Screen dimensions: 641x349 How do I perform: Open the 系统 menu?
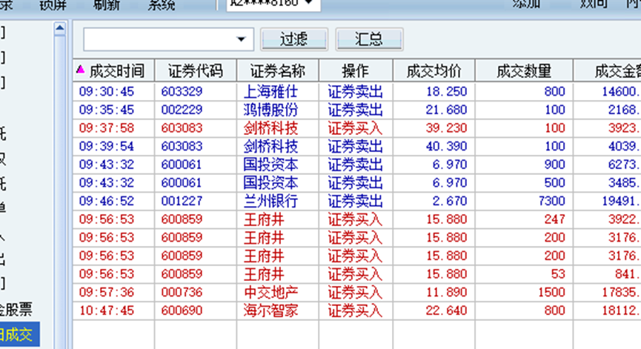pyautogui.click(x=162, y=4)
